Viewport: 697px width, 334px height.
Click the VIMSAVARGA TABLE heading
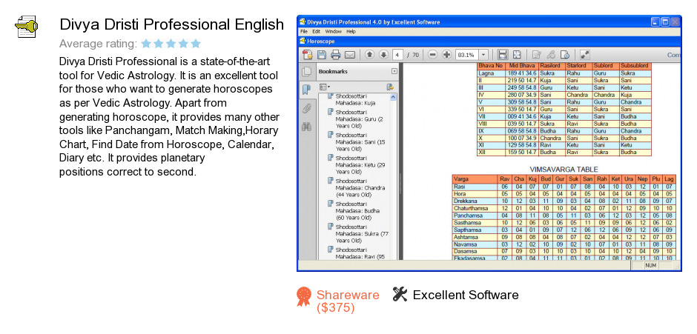(x=564, y=169)
